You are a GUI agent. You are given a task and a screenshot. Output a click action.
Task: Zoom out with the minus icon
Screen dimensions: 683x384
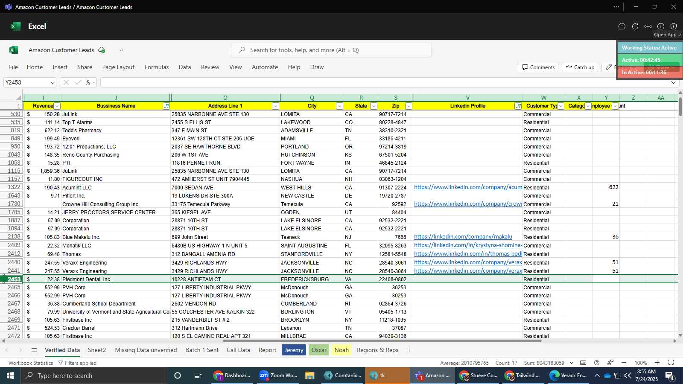(x=624, y=363)
